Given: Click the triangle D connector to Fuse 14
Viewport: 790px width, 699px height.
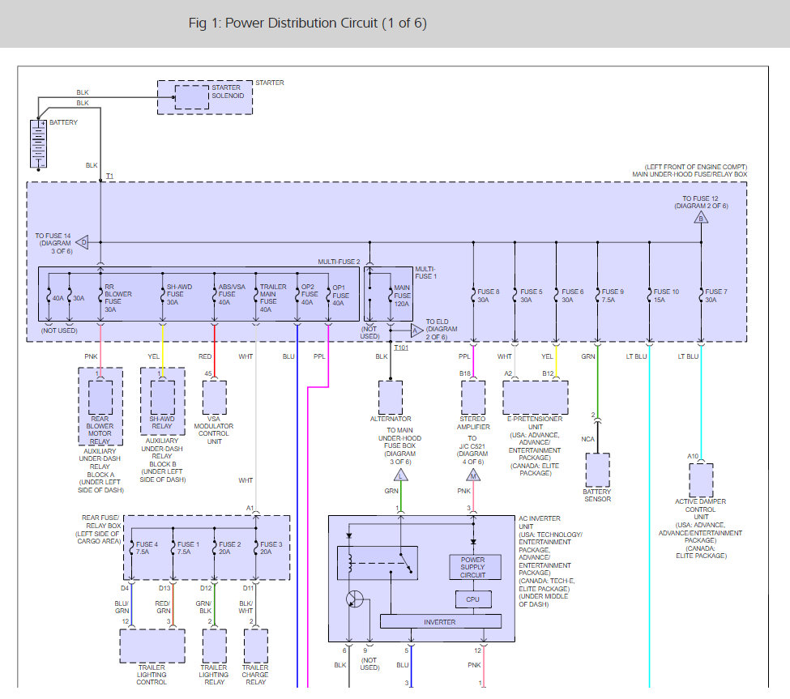Looking at the screenshot, I should pos(83,242).
